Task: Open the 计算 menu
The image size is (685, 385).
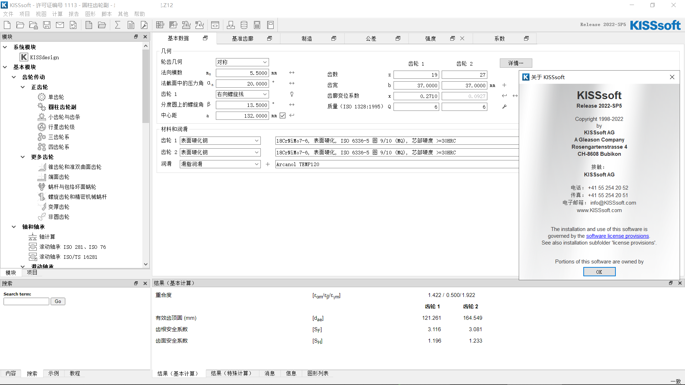Action: pyautogui.click(x=57, y=14)
